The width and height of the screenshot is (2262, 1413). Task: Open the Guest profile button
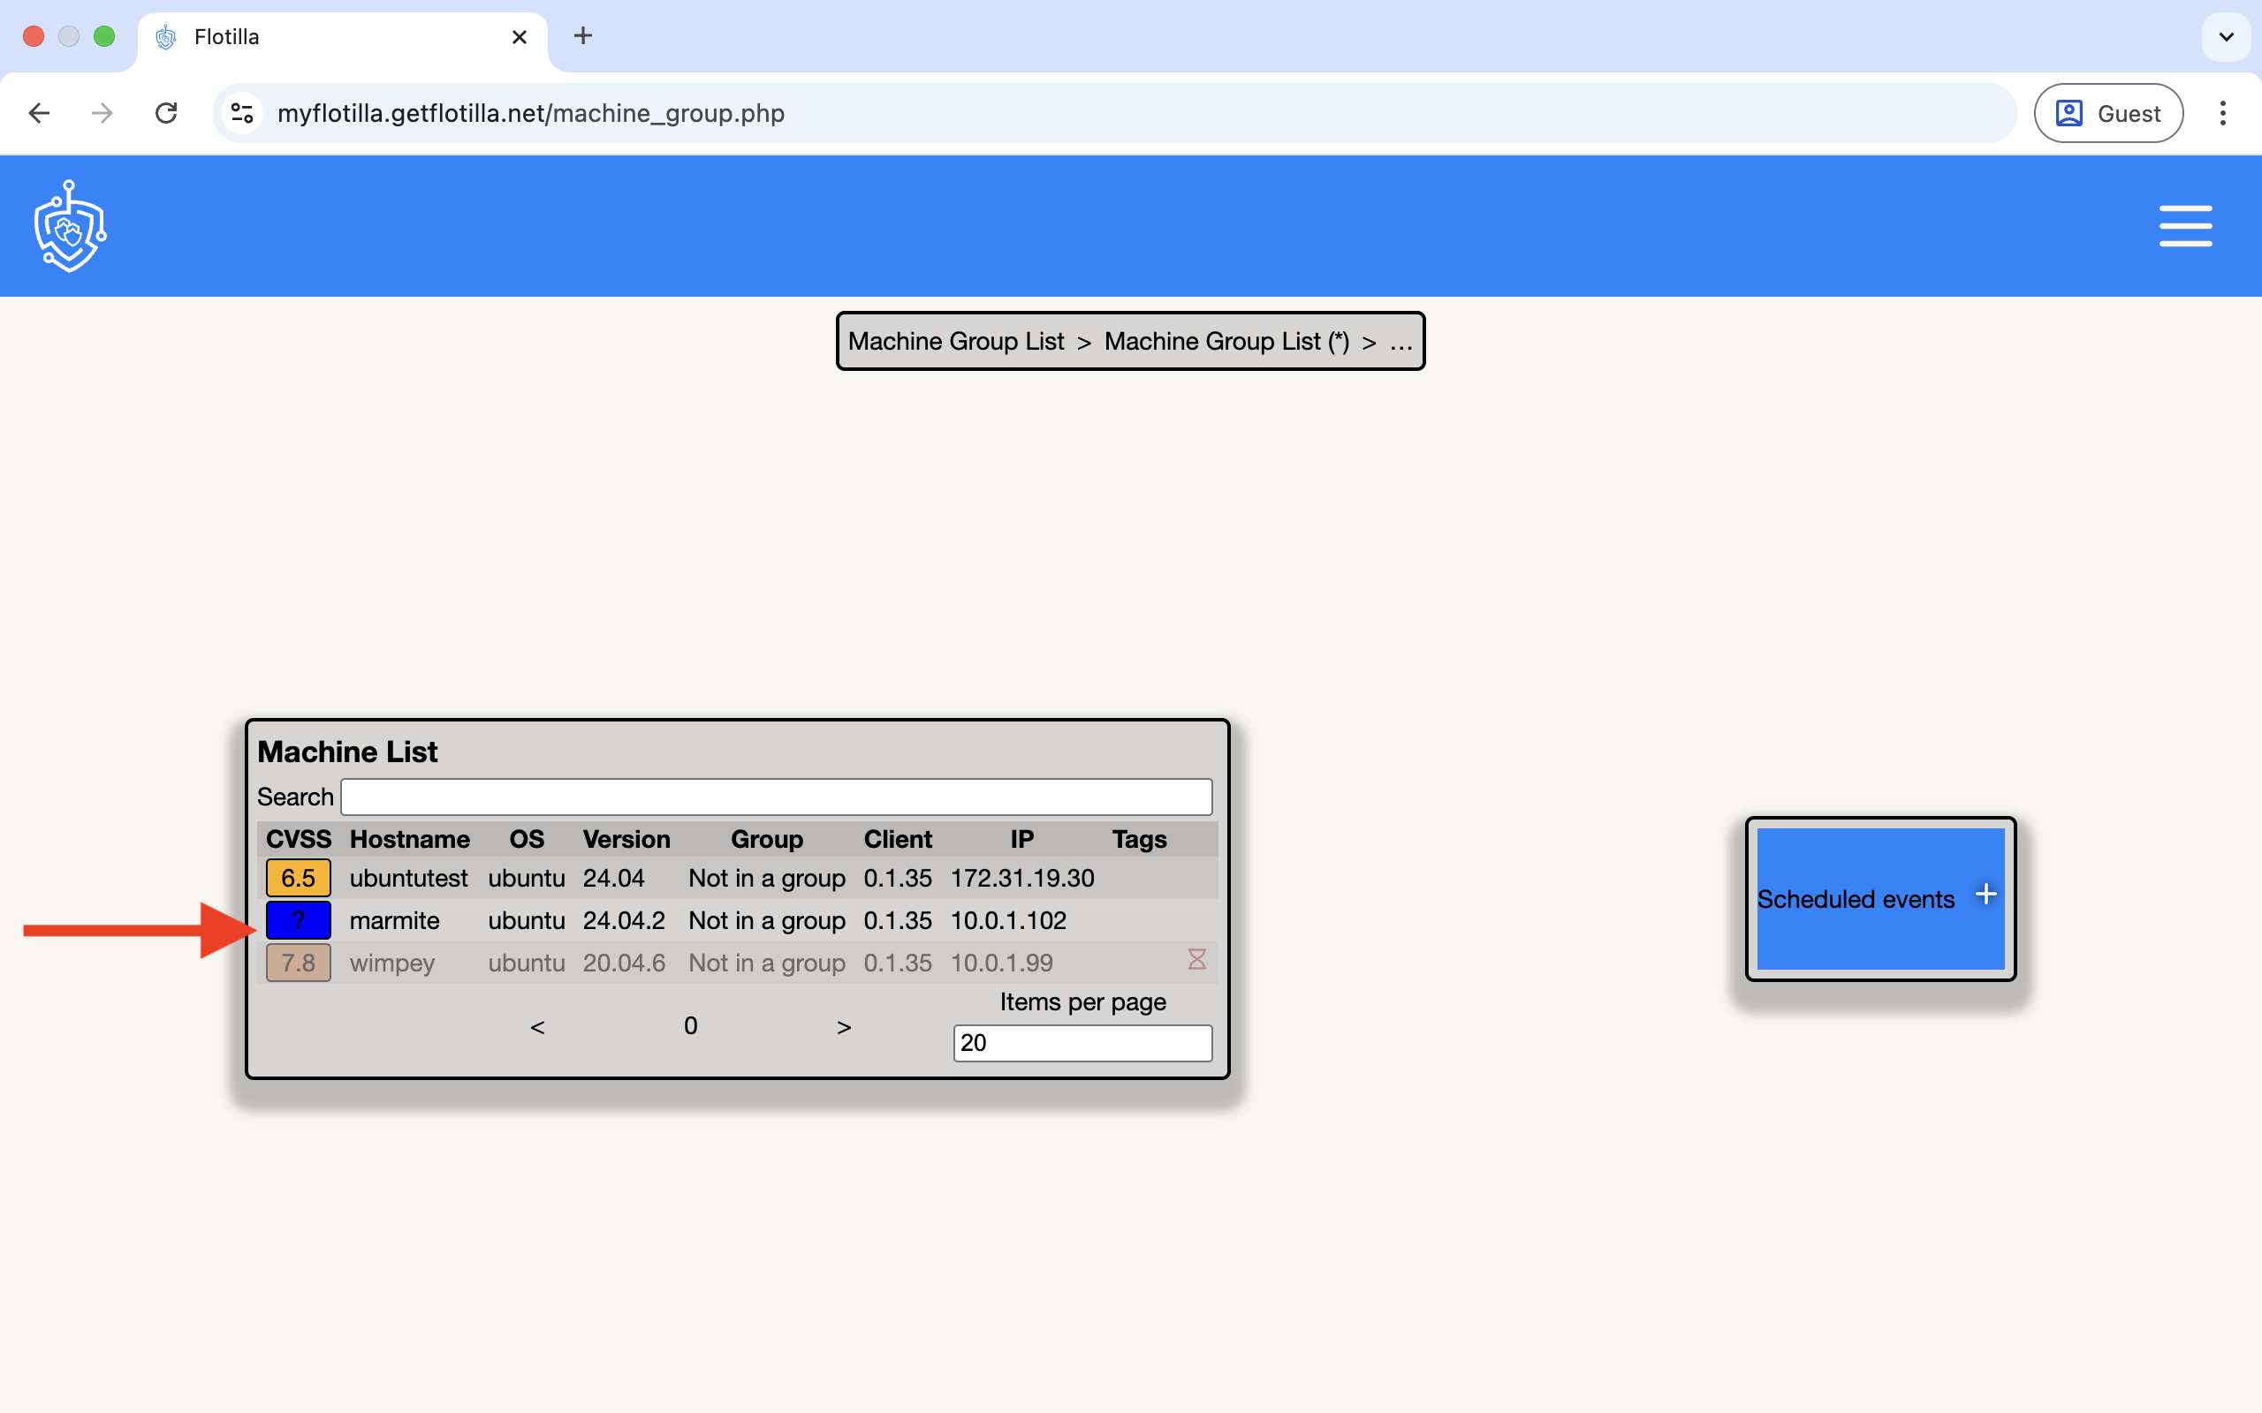click(x=2107, y=113)
